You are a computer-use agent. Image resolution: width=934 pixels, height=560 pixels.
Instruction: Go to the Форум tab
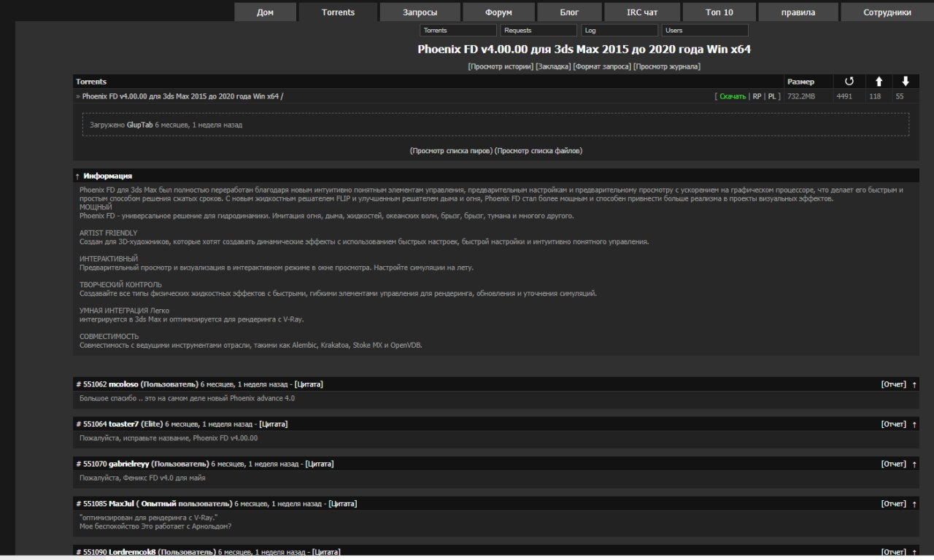pyautogui.click(x=498, y=12)
